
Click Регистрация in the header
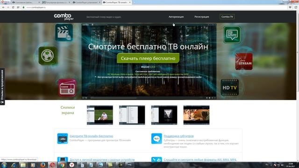[201, 17]
